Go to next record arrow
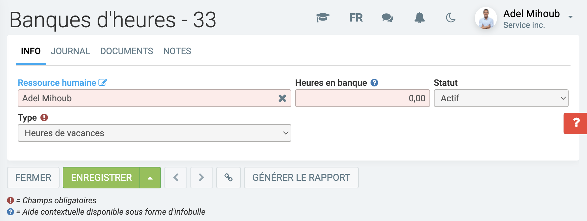Viewport: 587px width, 221px height. (x=201, y=178)
